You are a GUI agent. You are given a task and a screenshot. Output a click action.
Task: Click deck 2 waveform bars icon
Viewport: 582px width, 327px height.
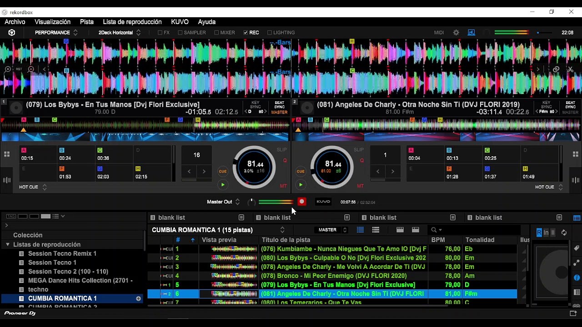click(575, 180)
